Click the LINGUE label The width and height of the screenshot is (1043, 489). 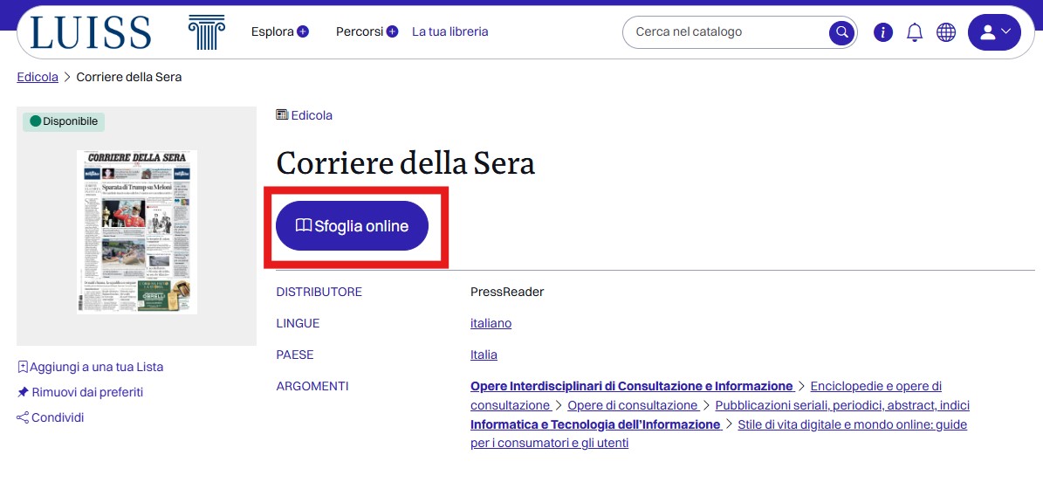point(298,323)
